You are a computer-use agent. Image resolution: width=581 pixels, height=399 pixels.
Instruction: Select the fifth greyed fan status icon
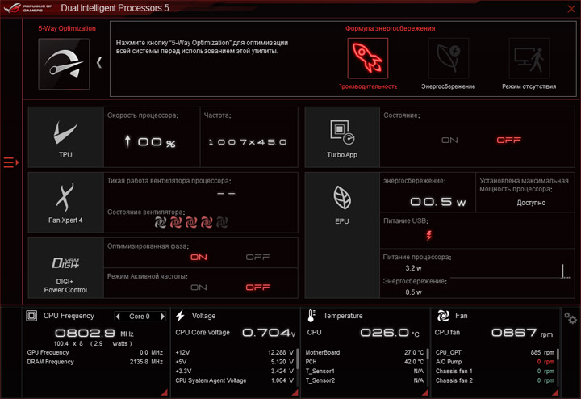point(222,222)
